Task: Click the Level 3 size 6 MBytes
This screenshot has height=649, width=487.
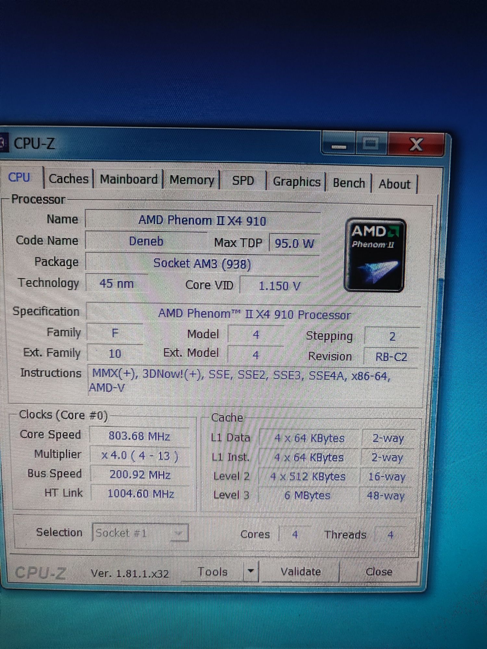Action: 307,496
